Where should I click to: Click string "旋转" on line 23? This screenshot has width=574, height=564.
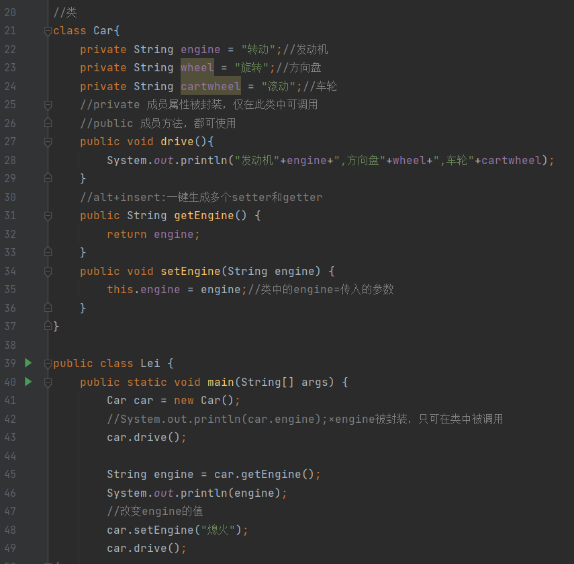[x=252, y=68]
